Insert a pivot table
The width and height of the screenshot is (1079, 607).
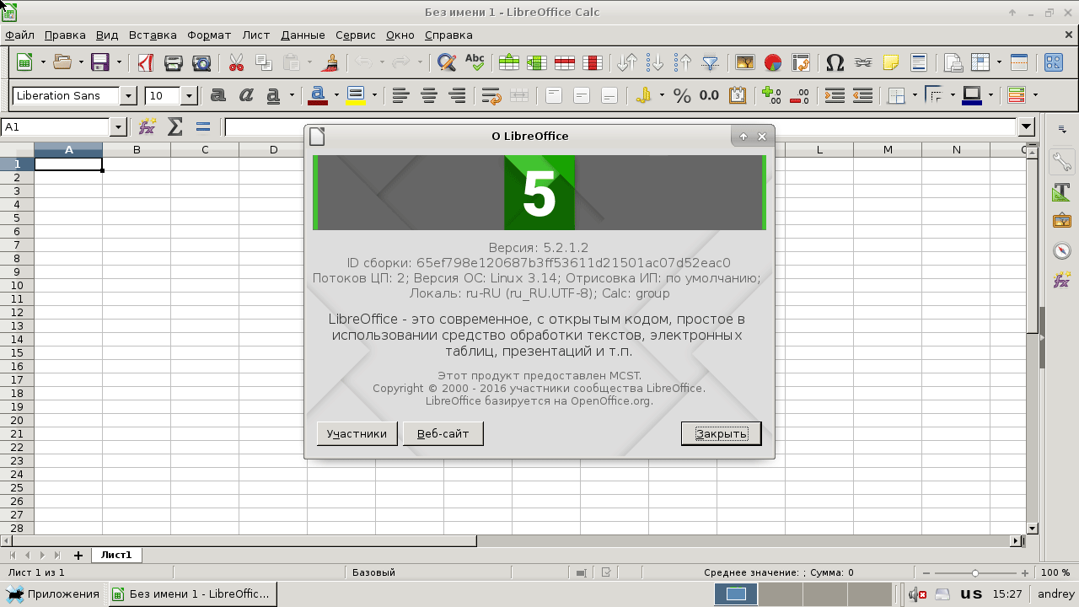801,62
